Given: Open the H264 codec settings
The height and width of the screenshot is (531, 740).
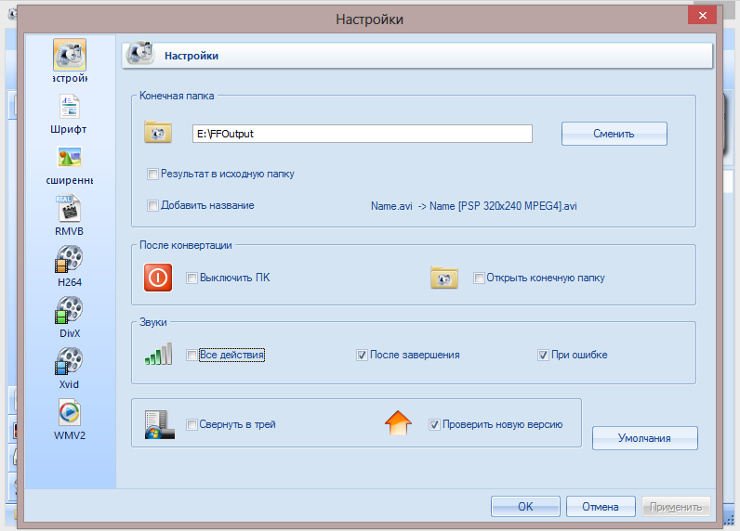Looking at the screenshot, I should coord(70,261).
